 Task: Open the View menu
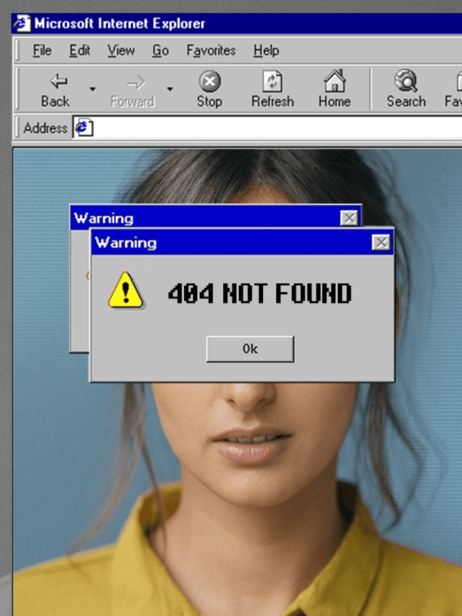[121, 51]
